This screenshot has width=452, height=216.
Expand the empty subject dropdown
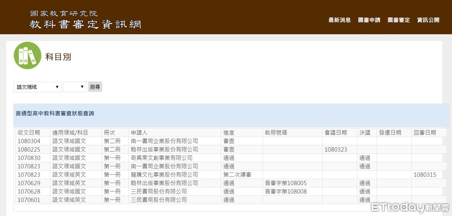[75, 87]
